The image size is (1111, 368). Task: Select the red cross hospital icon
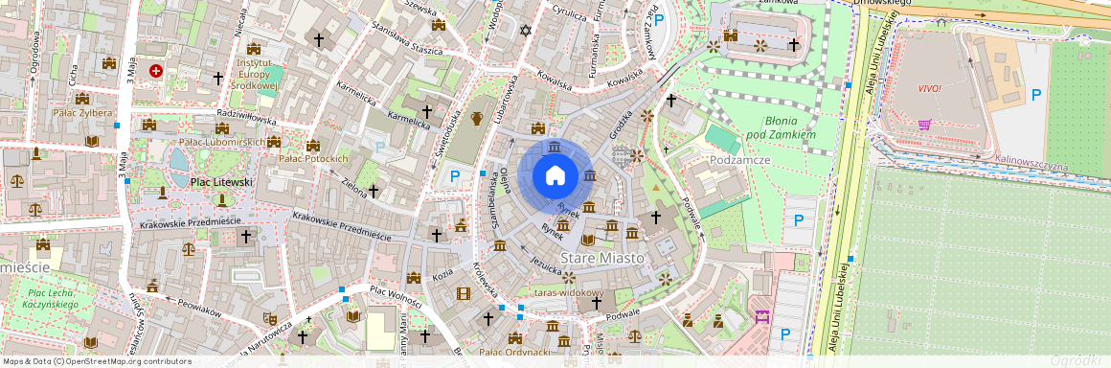click(155, 71)
